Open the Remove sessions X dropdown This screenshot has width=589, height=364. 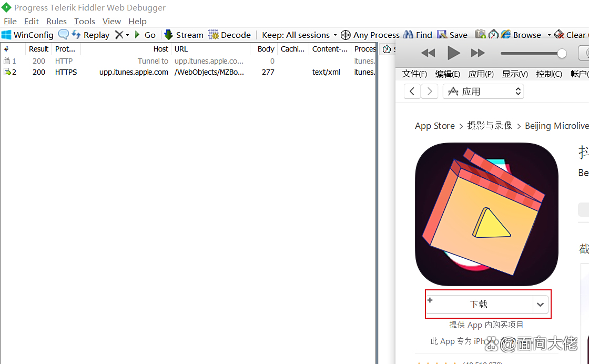[121, 35]
